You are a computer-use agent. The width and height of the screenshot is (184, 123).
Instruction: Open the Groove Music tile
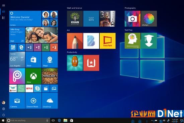pyautogui.click(x=33, y=101)
